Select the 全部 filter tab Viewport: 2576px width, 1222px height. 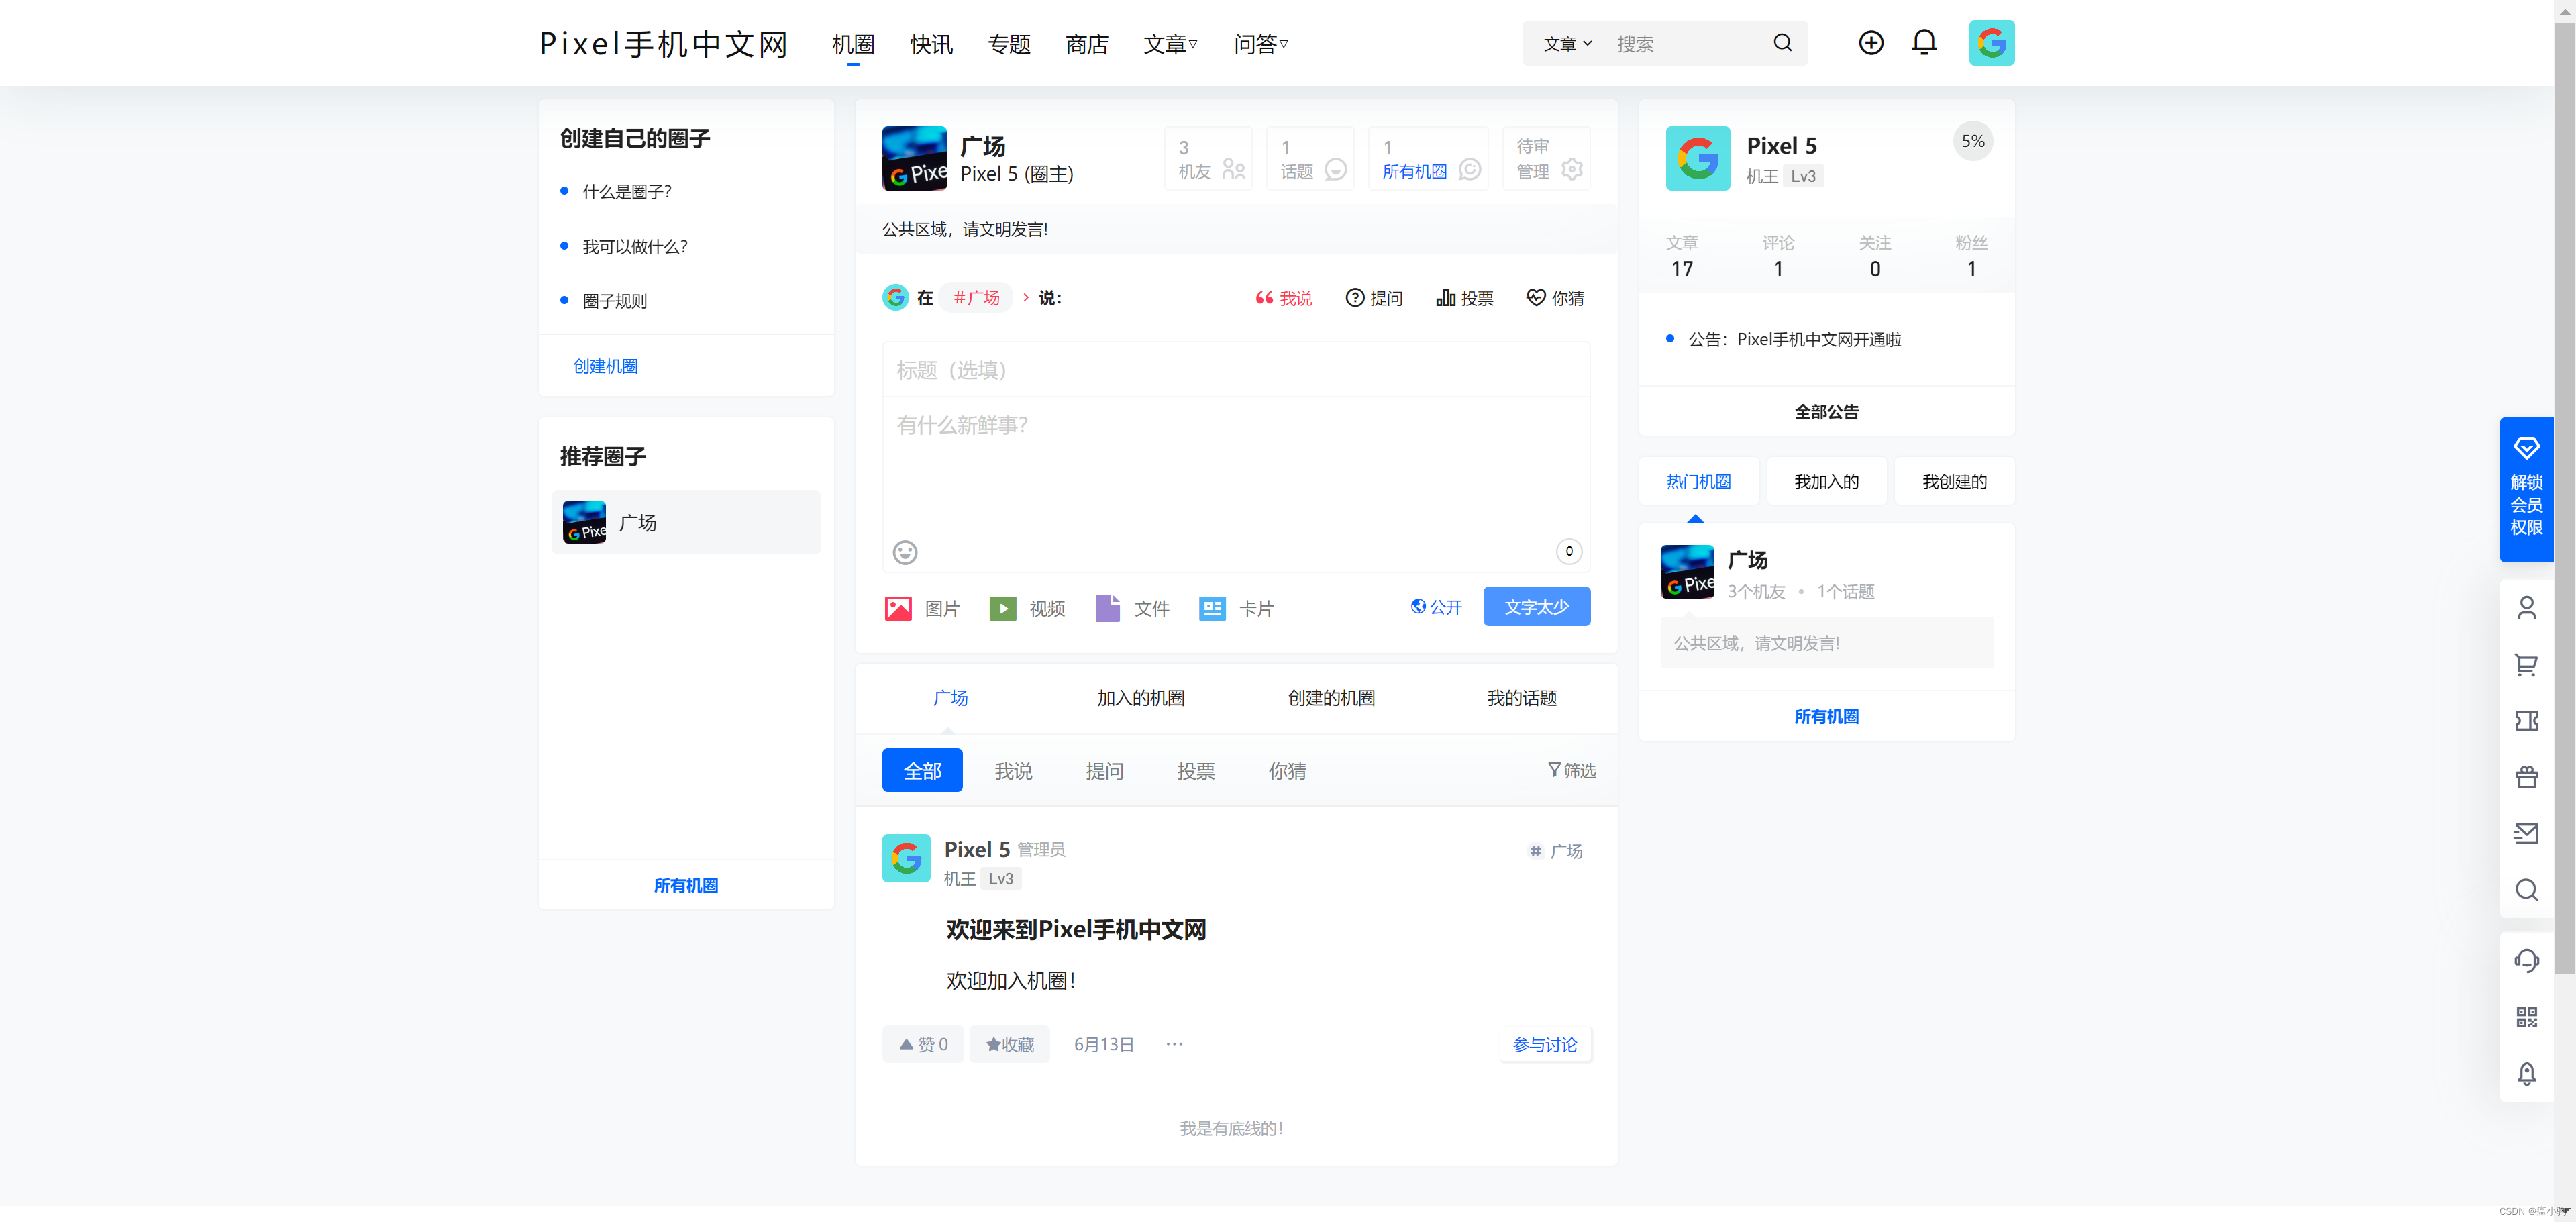922,770
